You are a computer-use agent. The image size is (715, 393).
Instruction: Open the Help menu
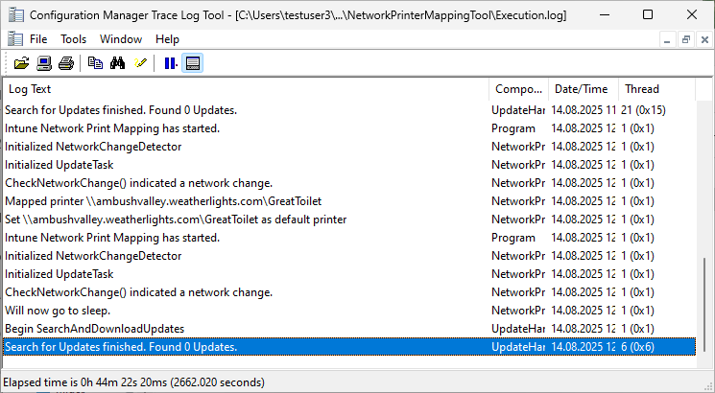(167, 39)
